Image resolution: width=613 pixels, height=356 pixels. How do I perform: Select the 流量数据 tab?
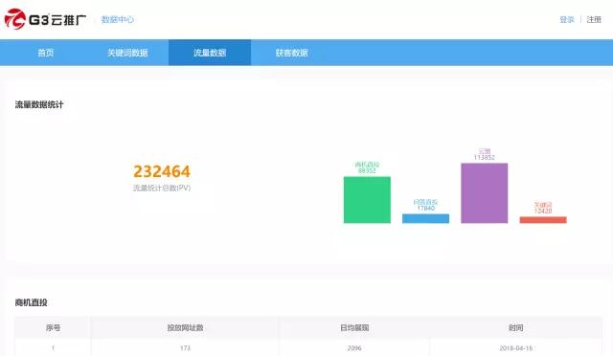pyautogui.click(x=210, y=53)
